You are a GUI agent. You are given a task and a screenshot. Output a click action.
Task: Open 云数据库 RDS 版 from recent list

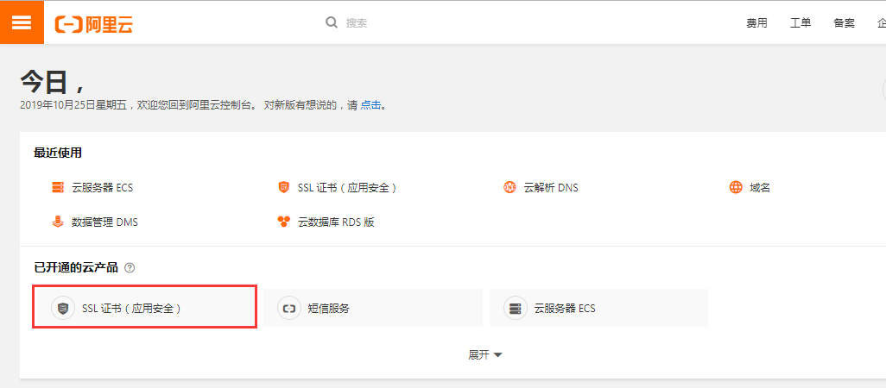336,222
